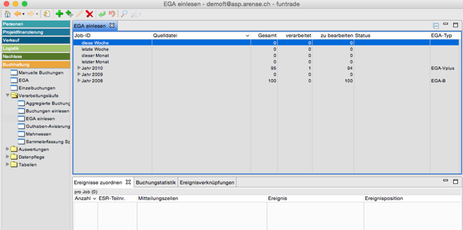463x230 pixels.
Task: Click the greyed magnifier search icon
Action: coord(134,13)
